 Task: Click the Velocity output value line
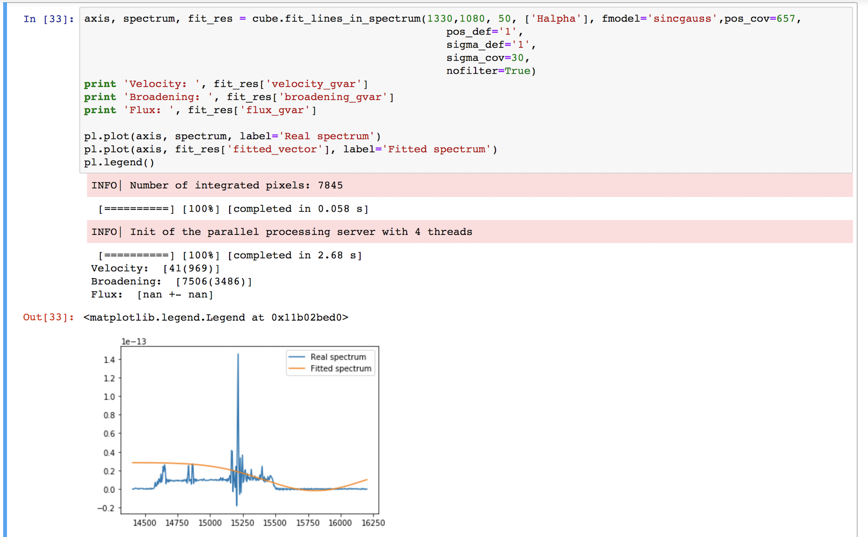click(155, 268)
